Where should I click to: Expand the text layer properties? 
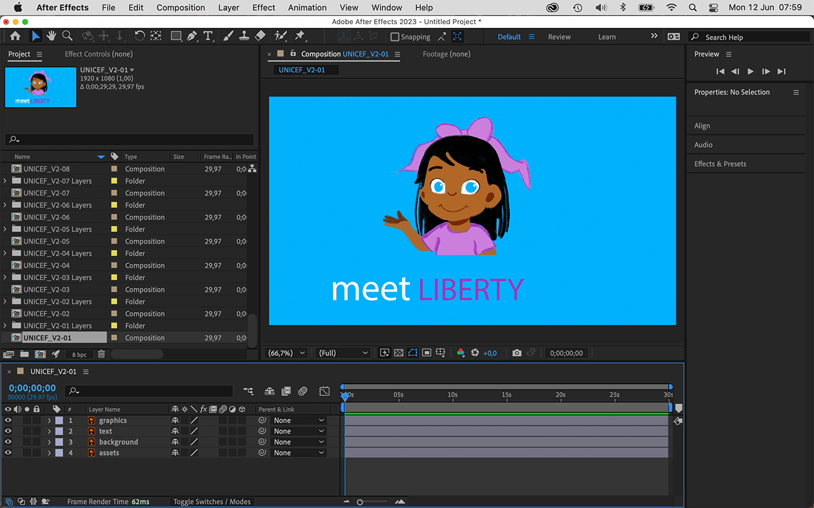(49, 431)
